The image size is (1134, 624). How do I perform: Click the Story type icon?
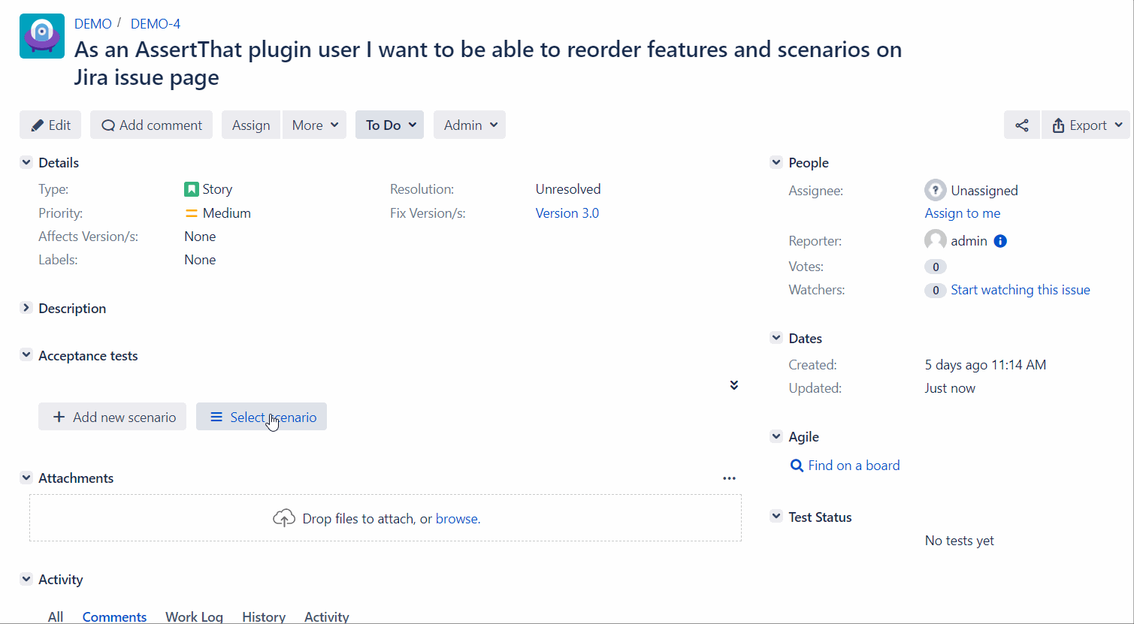tap(192, 189)
